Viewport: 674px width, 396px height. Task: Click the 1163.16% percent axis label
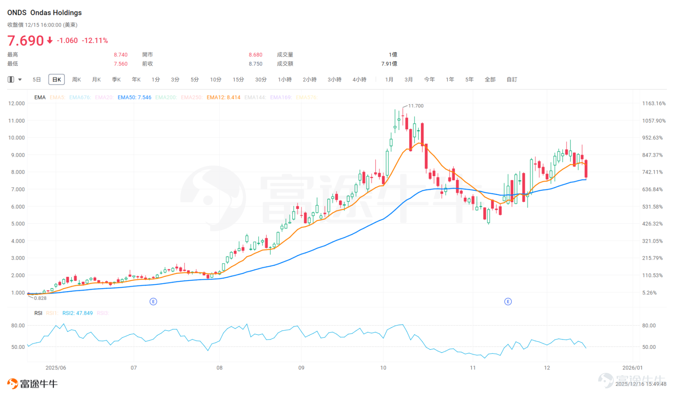coord(654,103)
